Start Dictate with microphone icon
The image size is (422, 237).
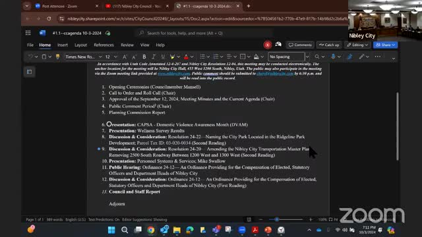coord(333,57)
